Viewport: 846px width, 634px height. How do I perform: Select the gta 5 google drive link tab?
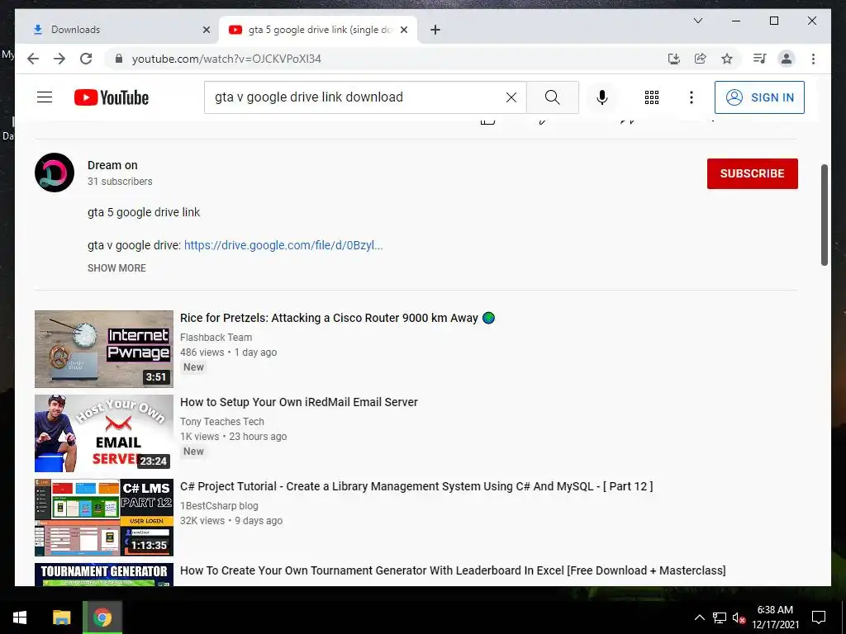[317, 30]
